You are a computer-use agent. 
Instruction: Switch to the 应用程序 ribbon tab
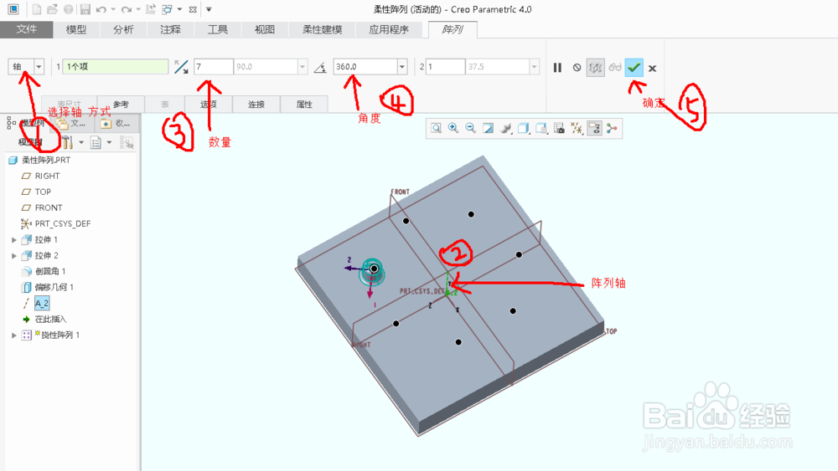click(389, 29)
